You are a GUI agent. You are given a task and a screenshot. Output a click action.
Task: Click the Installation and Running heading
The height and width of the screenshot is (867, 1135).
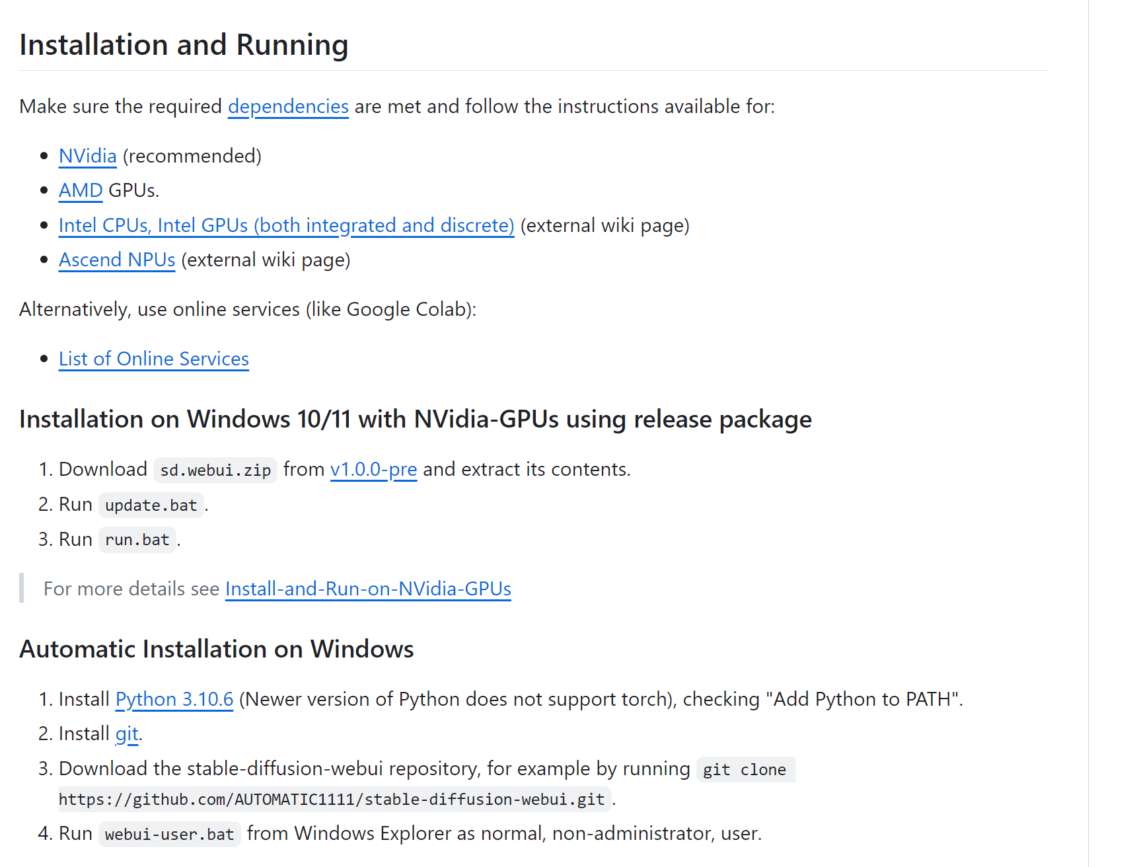(x=184, y=45)
